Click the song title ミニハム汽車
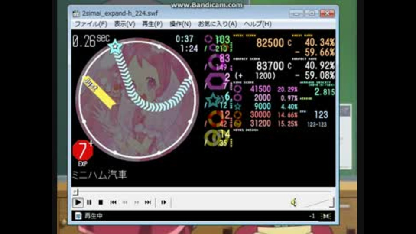 tap(100, 175)
